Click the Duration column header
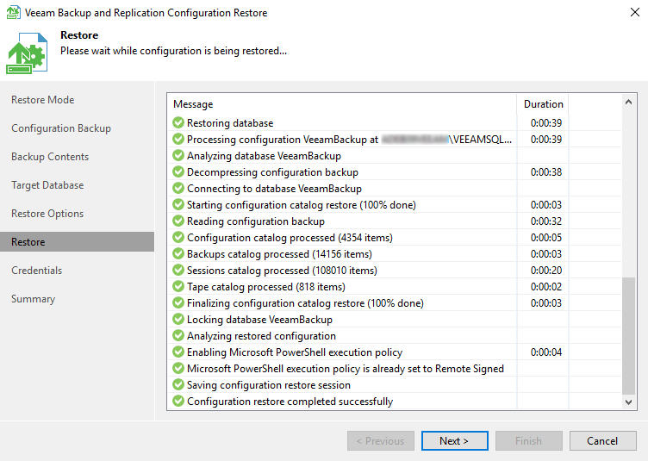This screenshot has width=648, height=461. tap(543, 104)
